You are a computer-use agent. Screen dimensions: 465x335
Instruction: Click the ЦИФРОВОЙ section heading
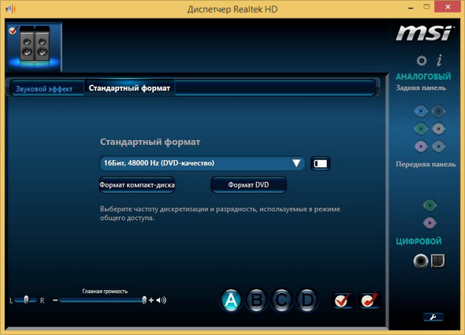coord(418,241)
